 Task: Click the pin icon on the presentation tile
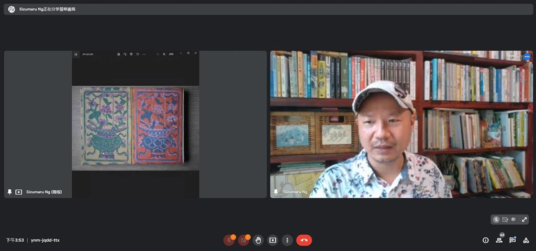9,192
